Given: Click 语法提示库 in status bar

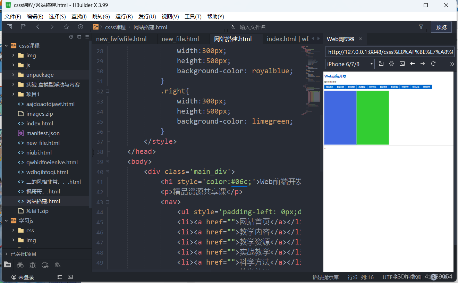Looking at the screenshot, I should click(x=325, y=277).
